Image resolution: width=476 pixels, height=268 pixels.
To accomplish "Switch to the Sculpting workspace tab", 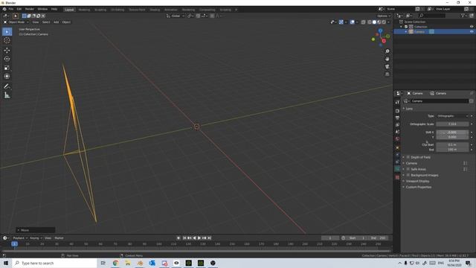I will coord(100,10).
